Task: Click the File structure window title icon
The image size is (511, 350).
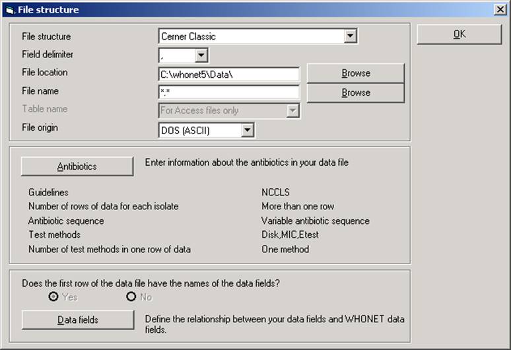Action: (9, 9)
